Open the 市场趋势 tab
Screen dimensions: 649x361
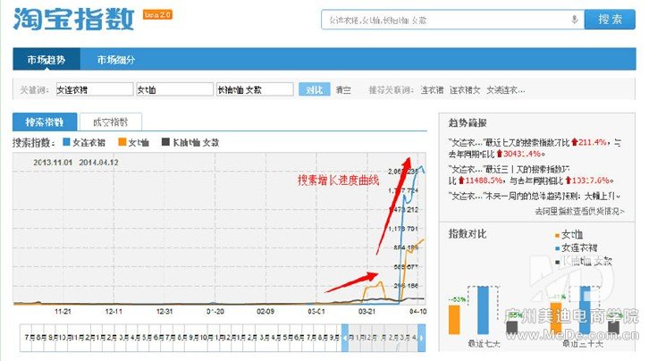[46, 60]
